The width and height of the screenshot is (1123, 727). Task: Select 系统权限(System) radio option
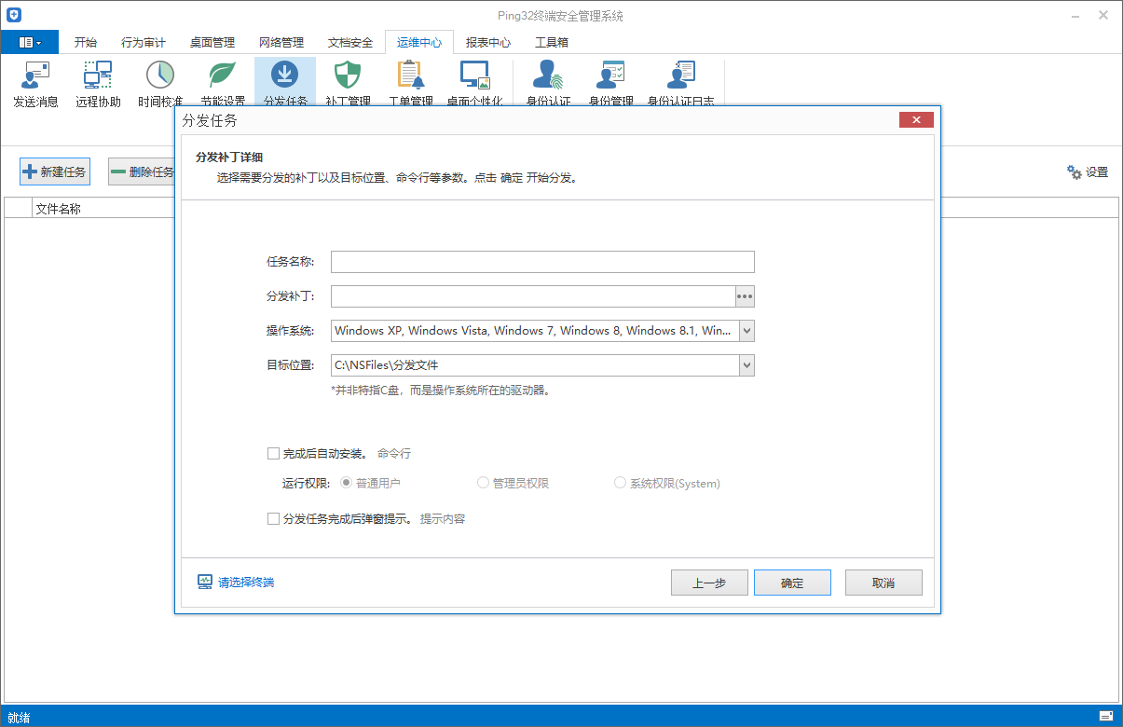620,483
